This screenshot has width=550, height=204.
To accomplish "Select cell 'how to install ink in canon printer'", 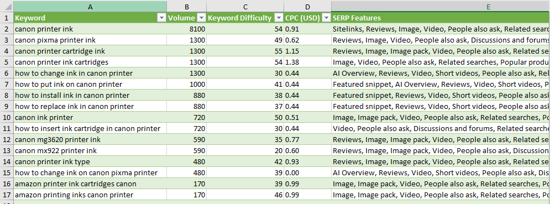I will click(x=90, y=96).
